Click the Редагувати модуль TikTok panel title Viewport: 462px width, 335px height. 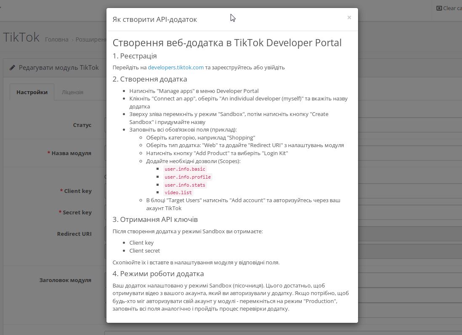pyautogui.click(x=58, y=68)
